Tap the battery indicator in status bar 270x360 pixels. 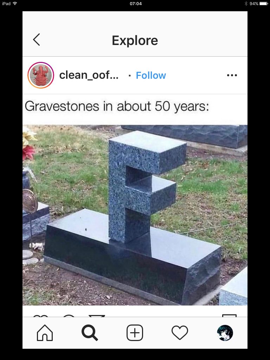(264, 4)
